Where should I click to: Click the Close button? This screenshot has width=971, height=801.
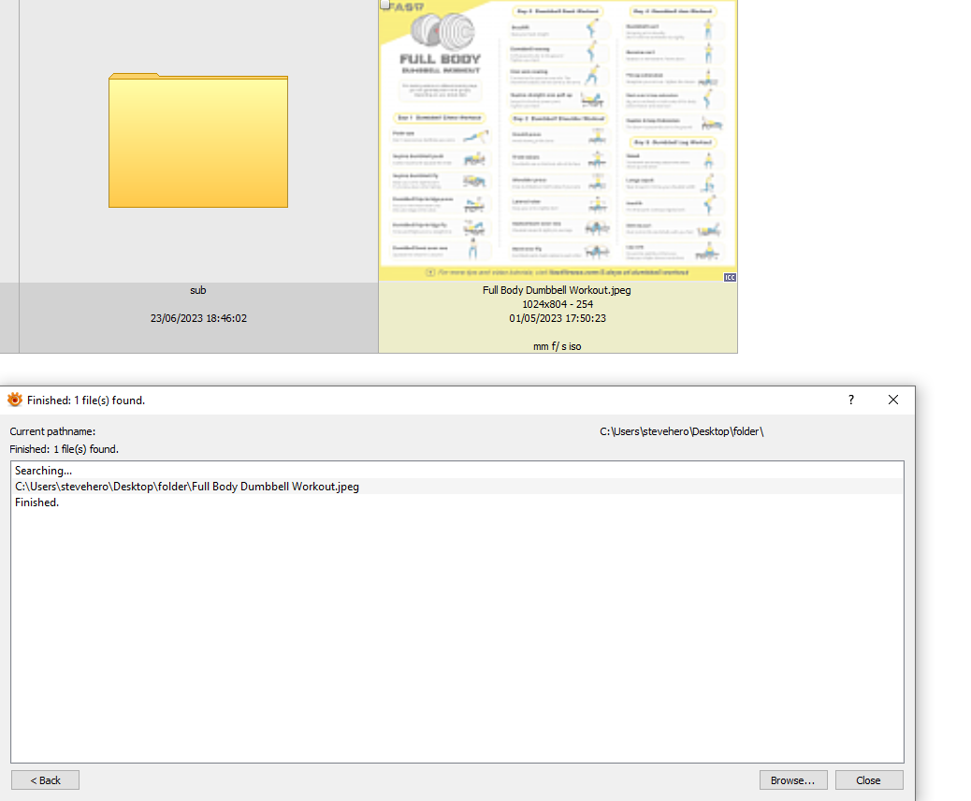pyautogui.click(x=869, y=780)
